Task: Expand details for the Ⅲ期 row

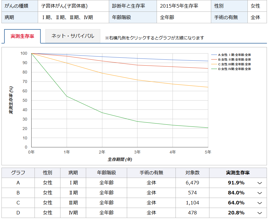Action: (260, 203)
